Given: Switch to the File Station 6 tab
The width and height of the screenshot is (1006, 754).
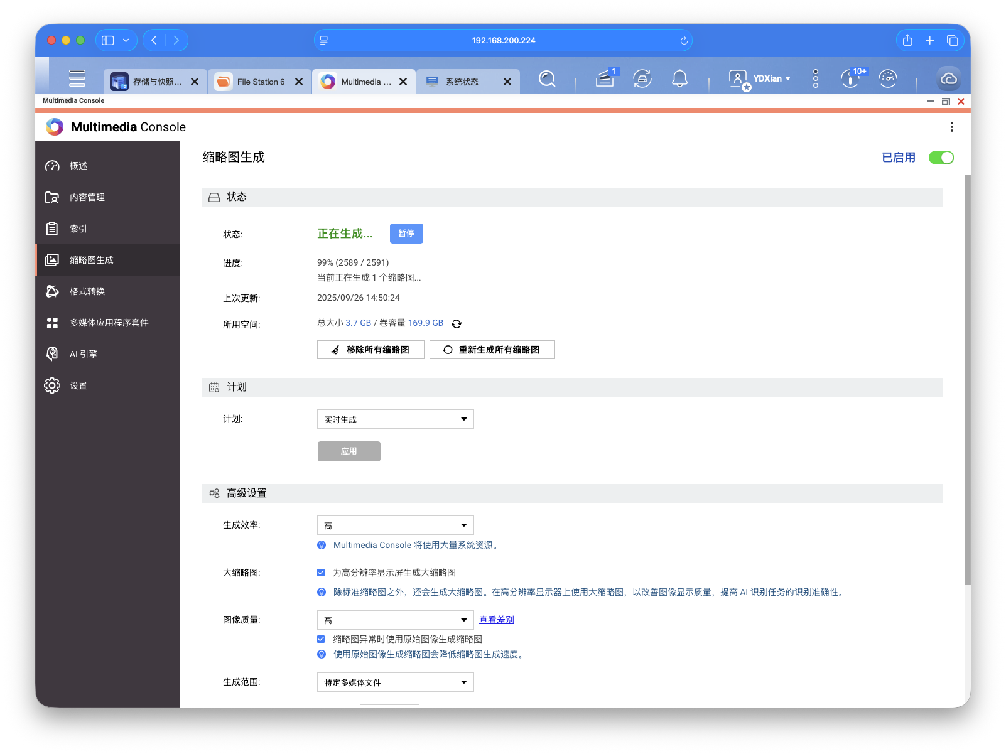Looking at the screenshot, I should tap(260, 81).
